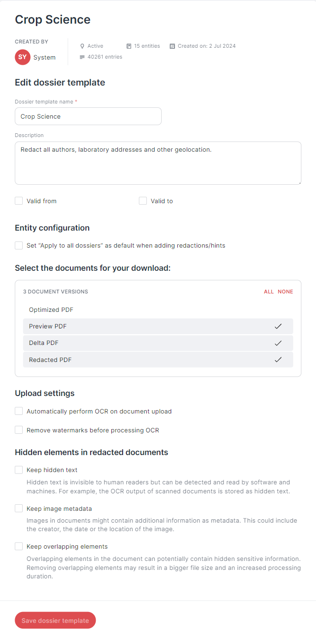316x637 pixels.
Task: Enable the Valid to checkbox
Action: point(143,201)
